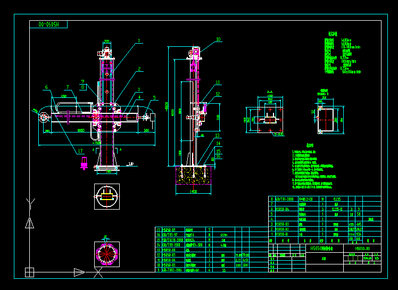The height and width of the screenshot is (290, 398).
Task: Click the UCS X-axis arrow marker
Action: pos(79,272)
